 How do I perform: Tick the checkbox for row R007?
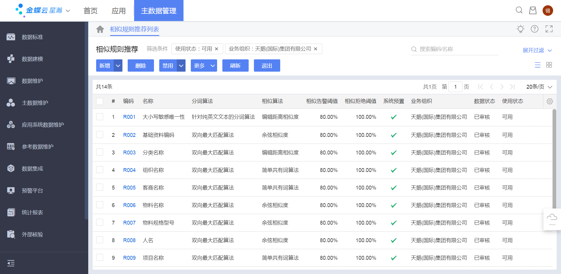[x=100, y=222]
